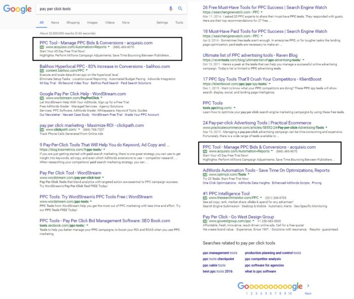Viewport: 354px width, 299px height.
Task: Click Ad badge beside www.clickpath.com
Action: [42, 130]
